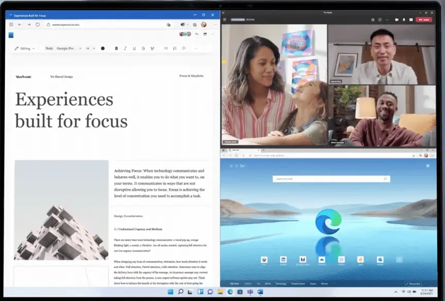Mute the microphone in the Teams call
Screen dimensions: 445x301
tap(404, 20)
